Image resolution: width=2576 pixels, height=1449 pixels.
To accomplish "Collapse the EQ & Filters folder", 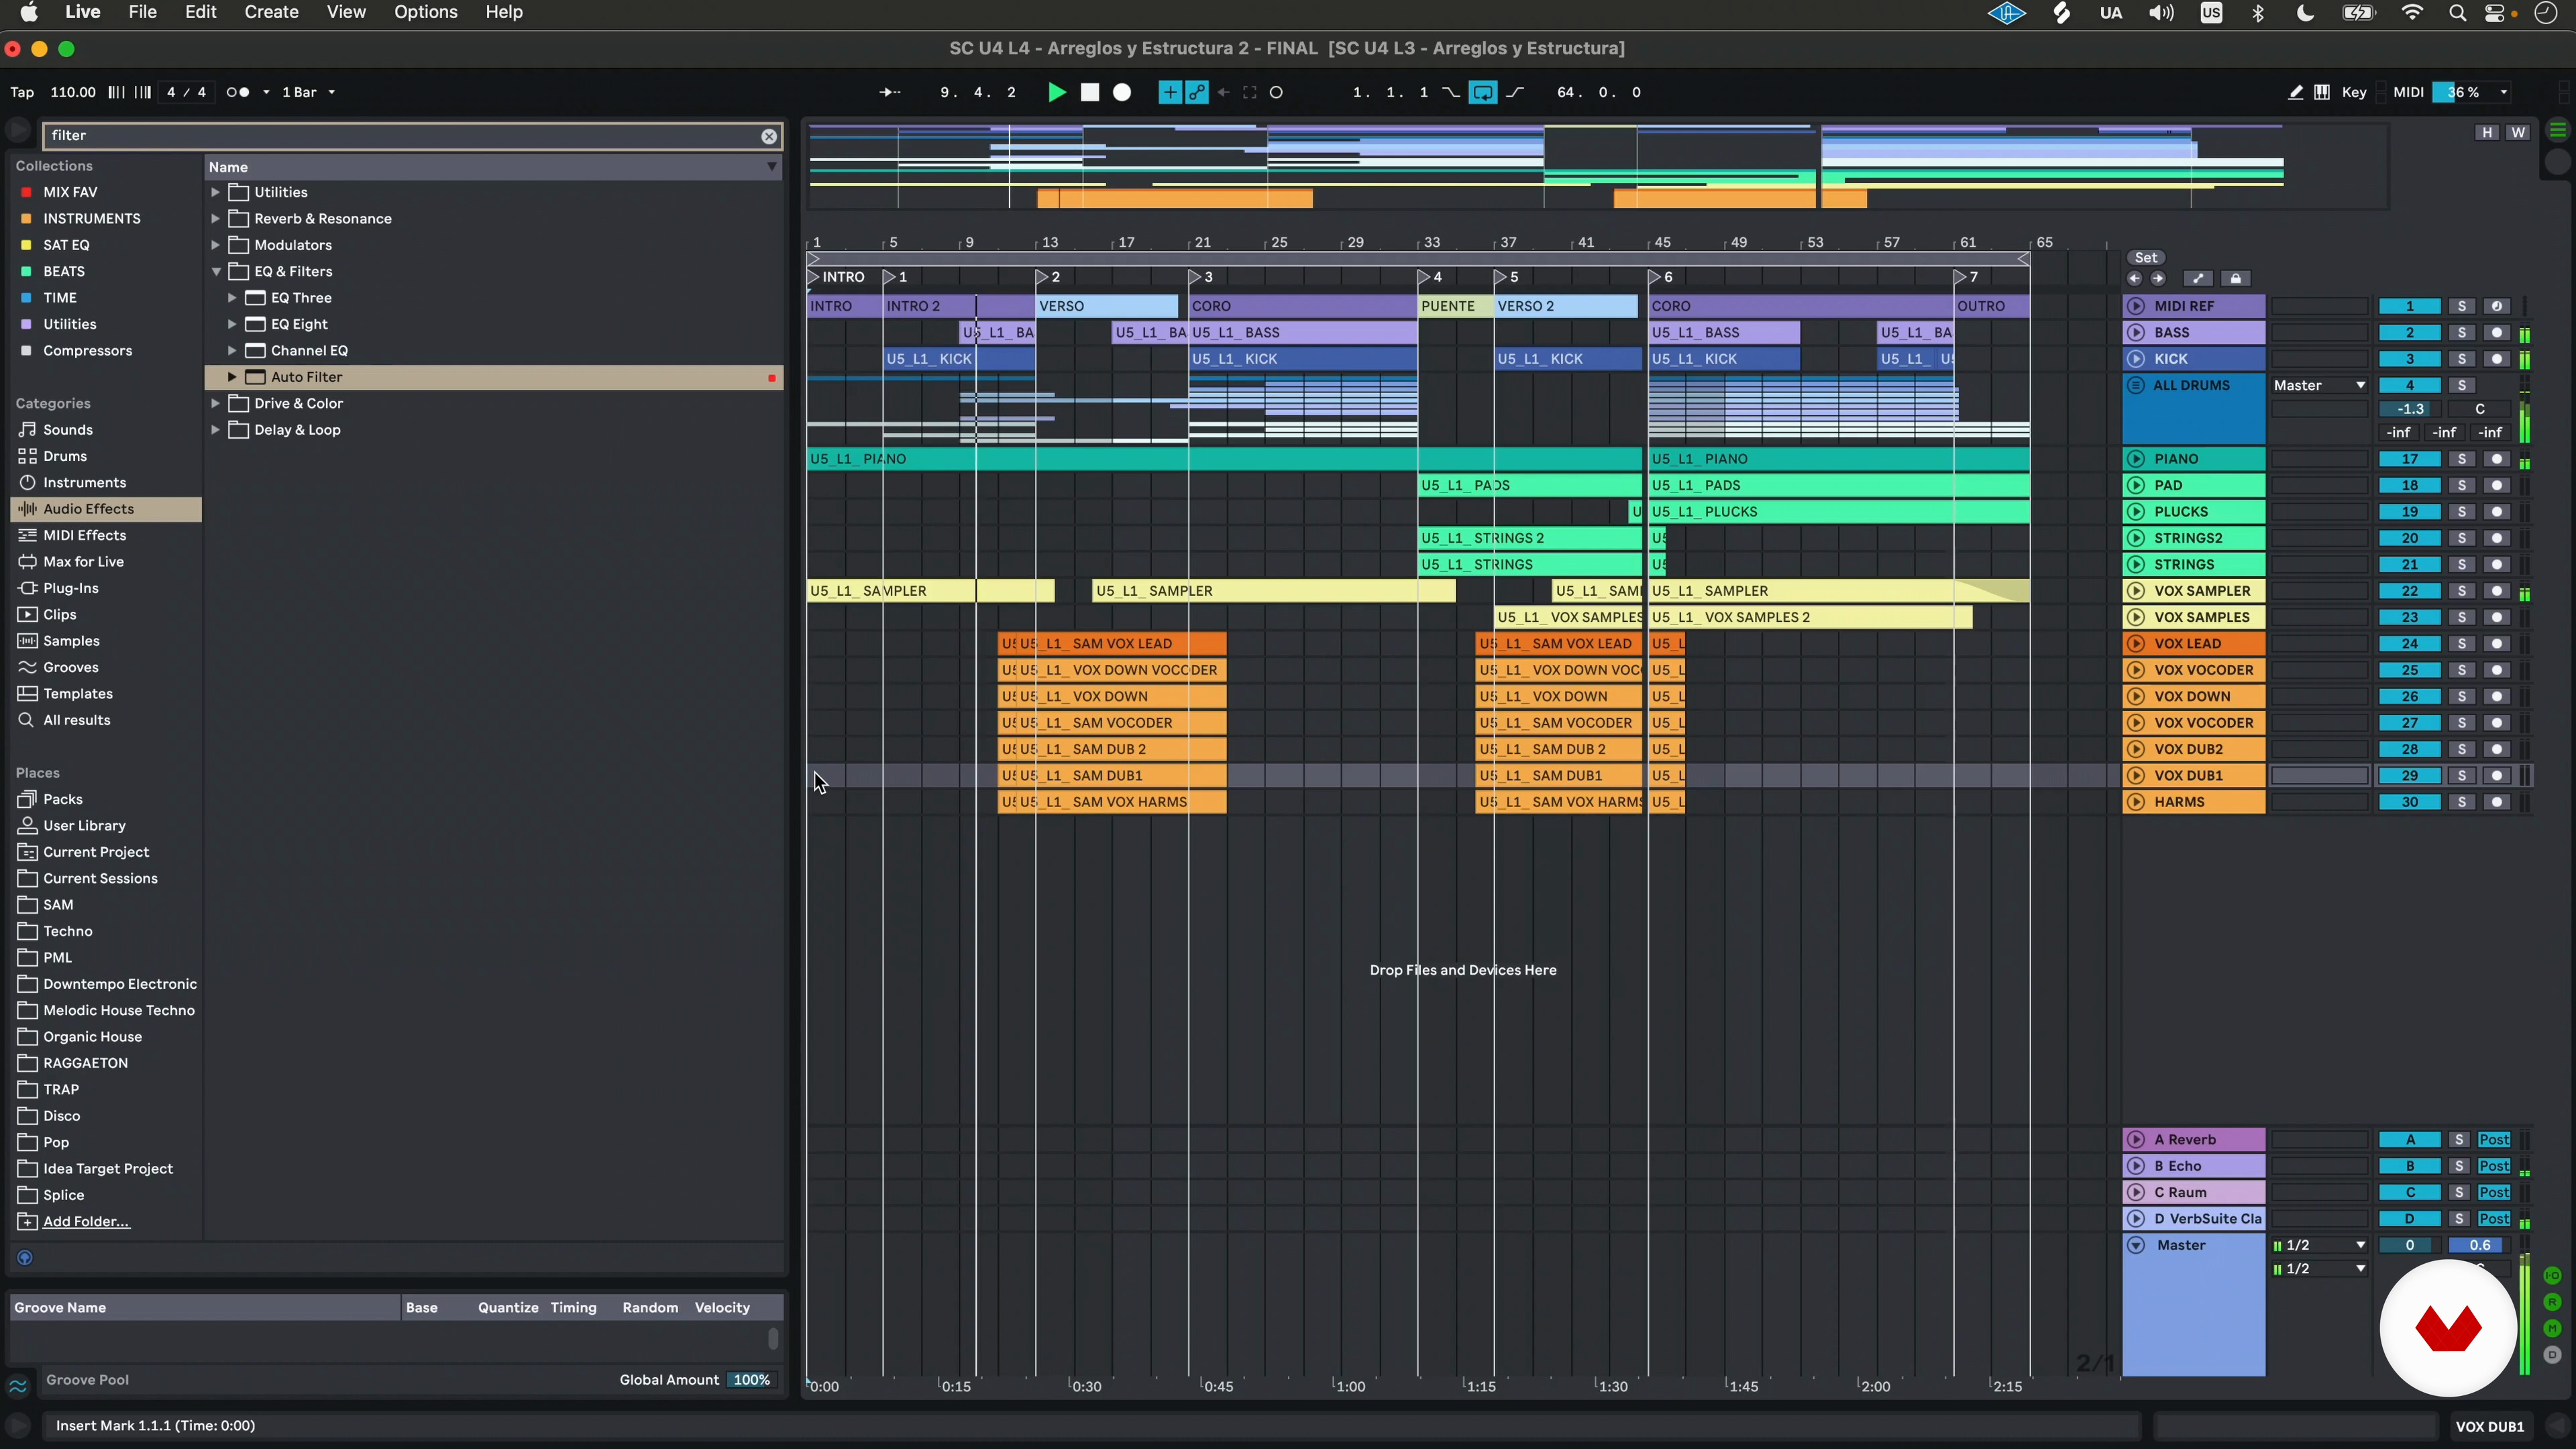I will click(x=216, y=271).
